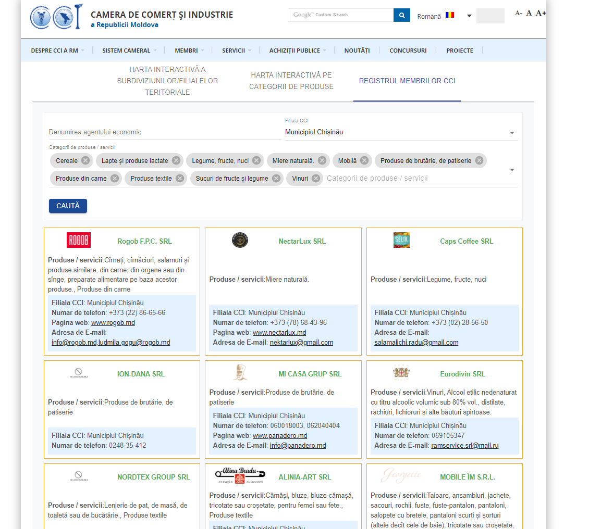Click the blue search magnifier icon
The image size is (601, 529).
pyautogui.click(x=401, y=16)
